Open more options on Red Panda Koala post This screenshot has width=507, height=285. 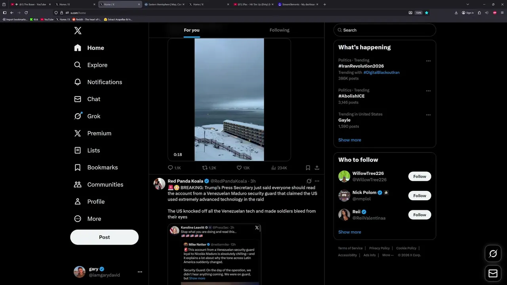click(317, 181)
